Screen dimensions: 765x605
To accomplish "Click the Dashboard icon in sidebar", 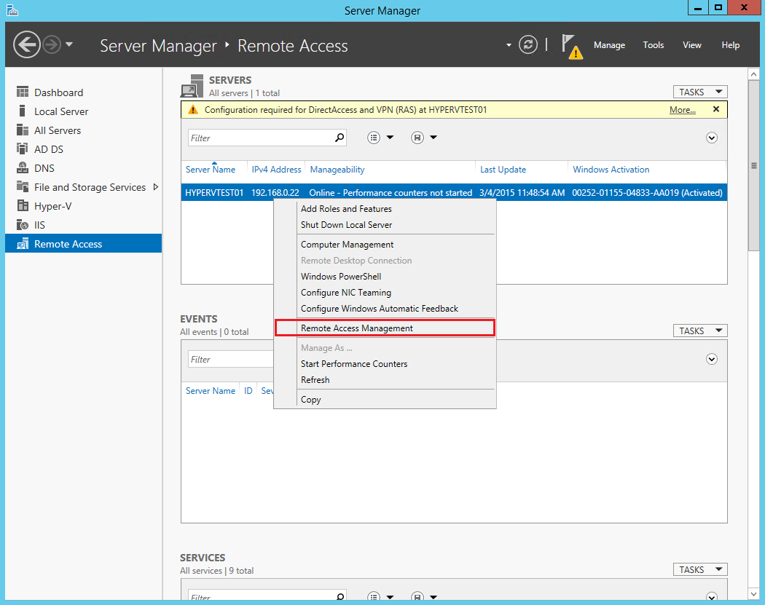I will point(23,92).
